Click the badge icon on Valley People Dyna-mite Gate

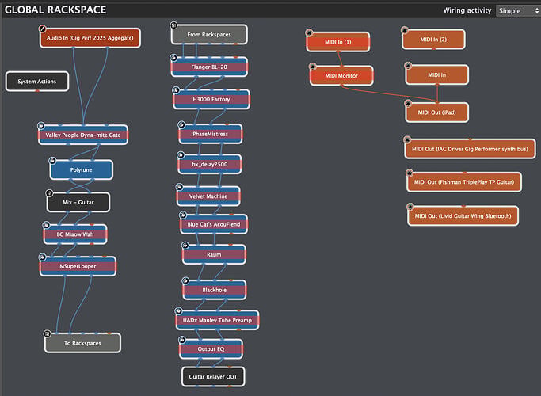41,125
